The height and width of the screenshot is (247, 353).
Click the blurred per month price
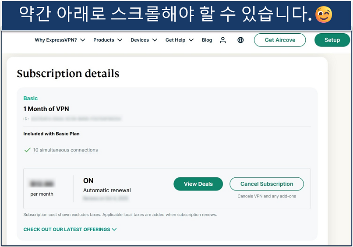point(42,184)
